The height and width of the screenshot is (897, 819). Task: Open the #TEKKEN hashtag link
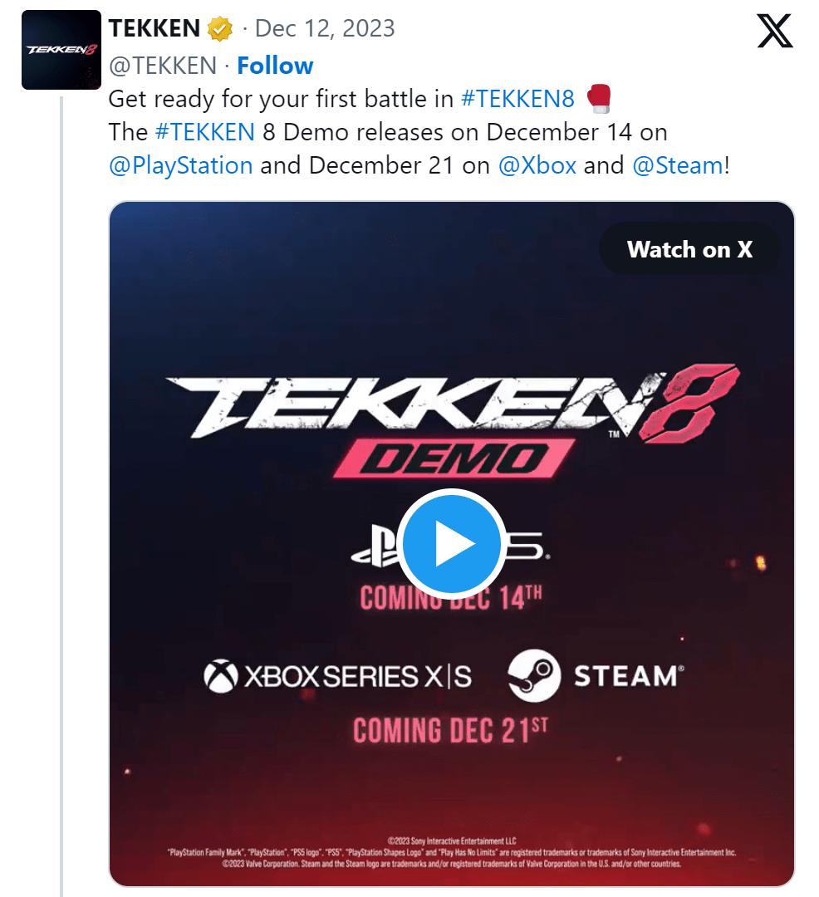tap(204, 132)
